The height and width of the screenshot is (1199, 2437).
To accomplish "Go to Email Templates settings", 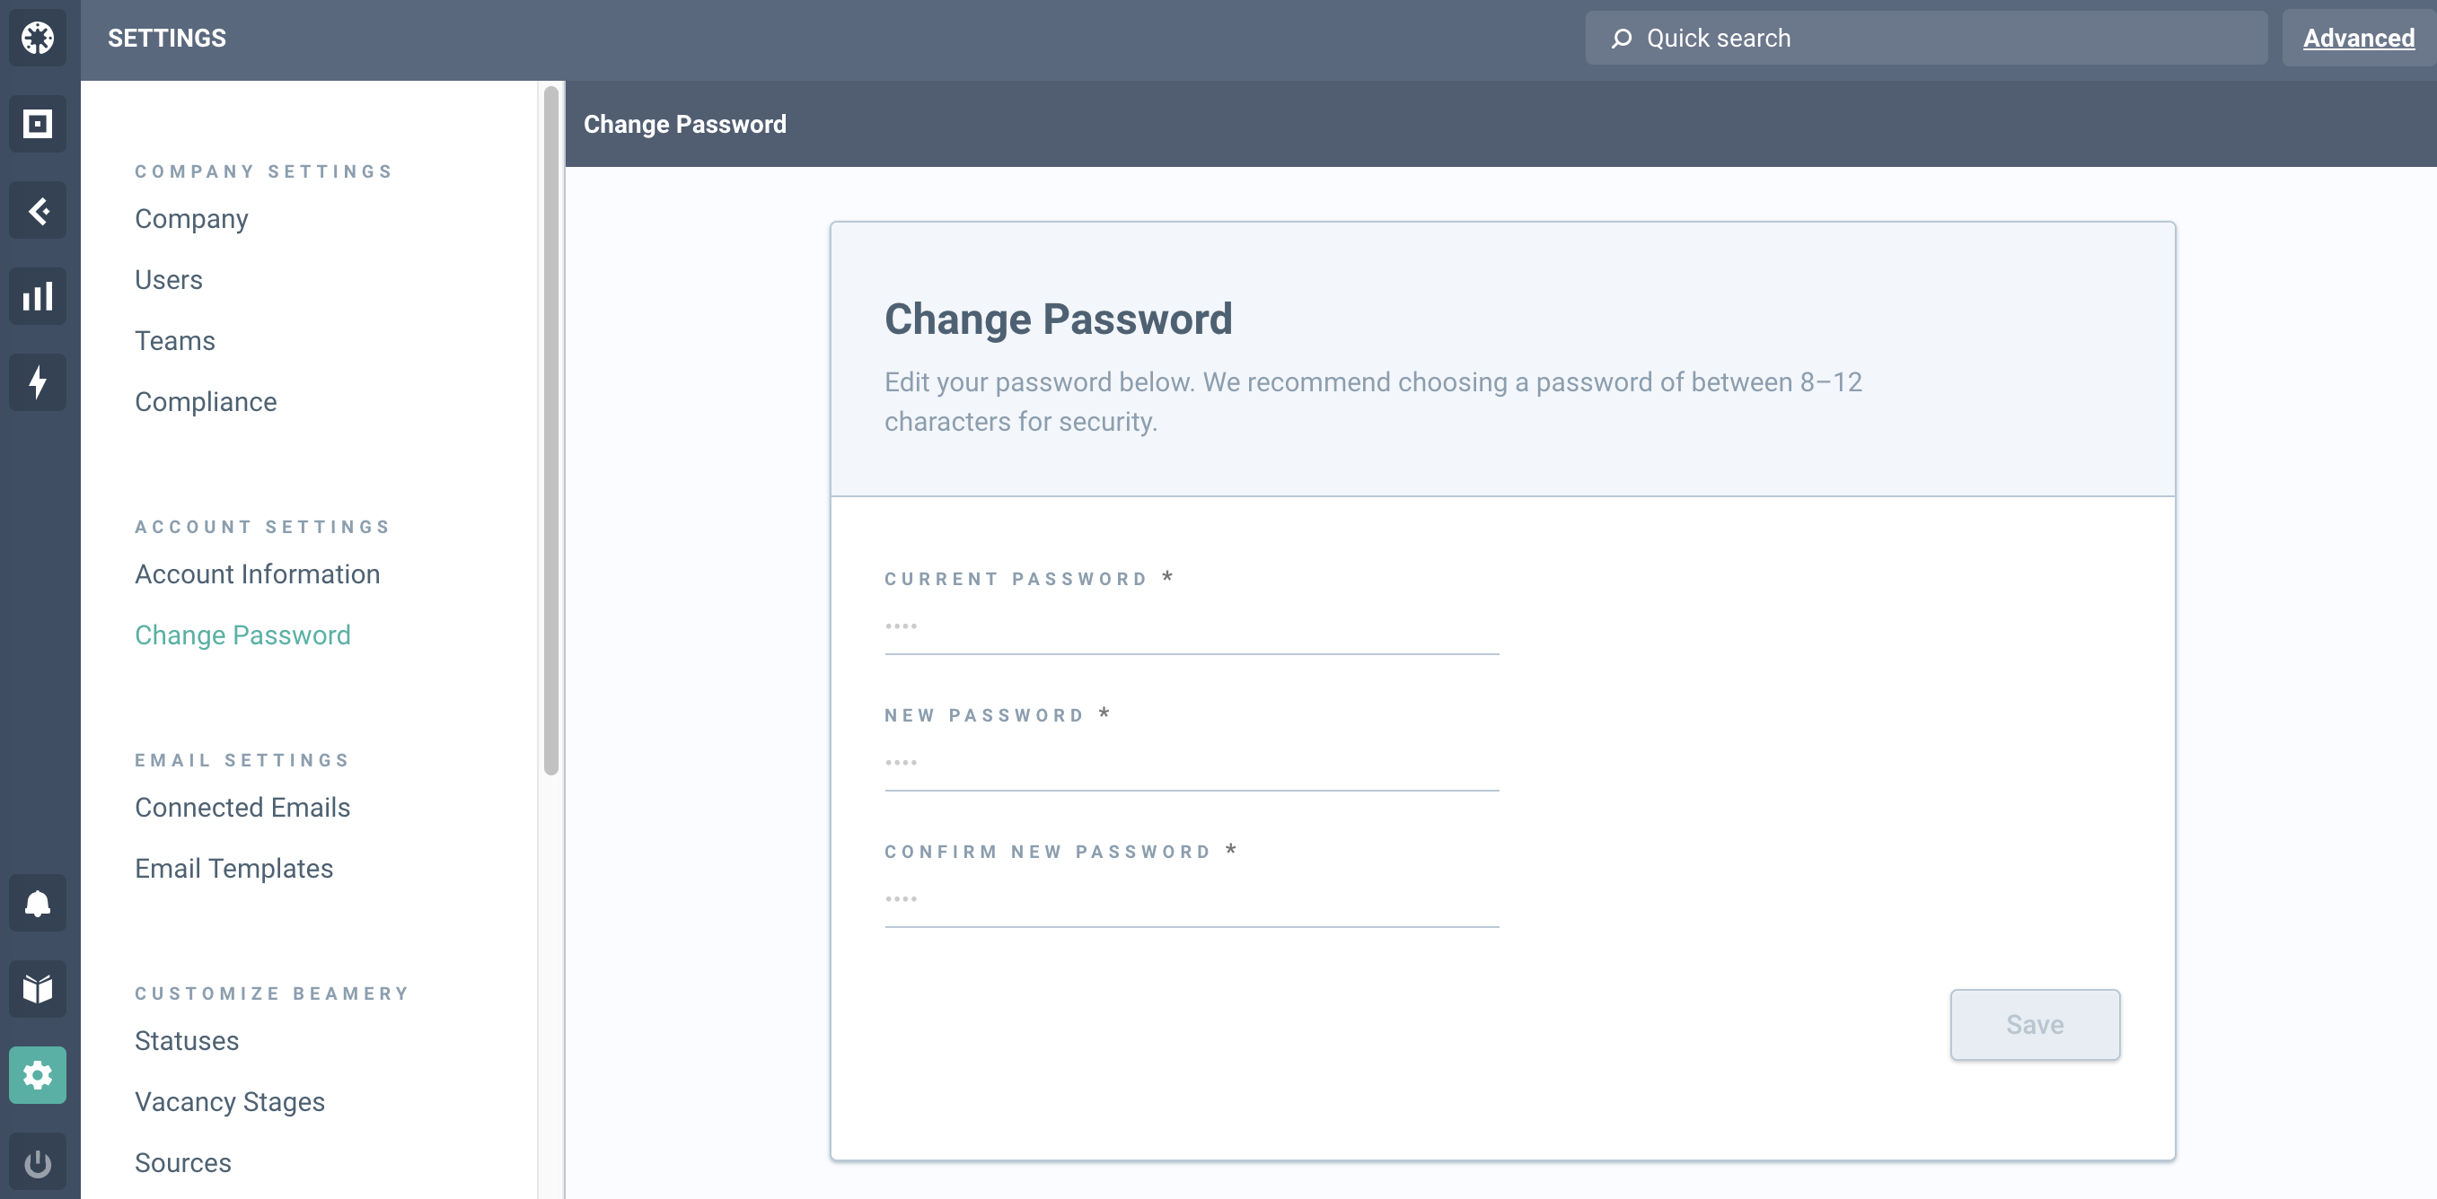I will click(233, 868).
